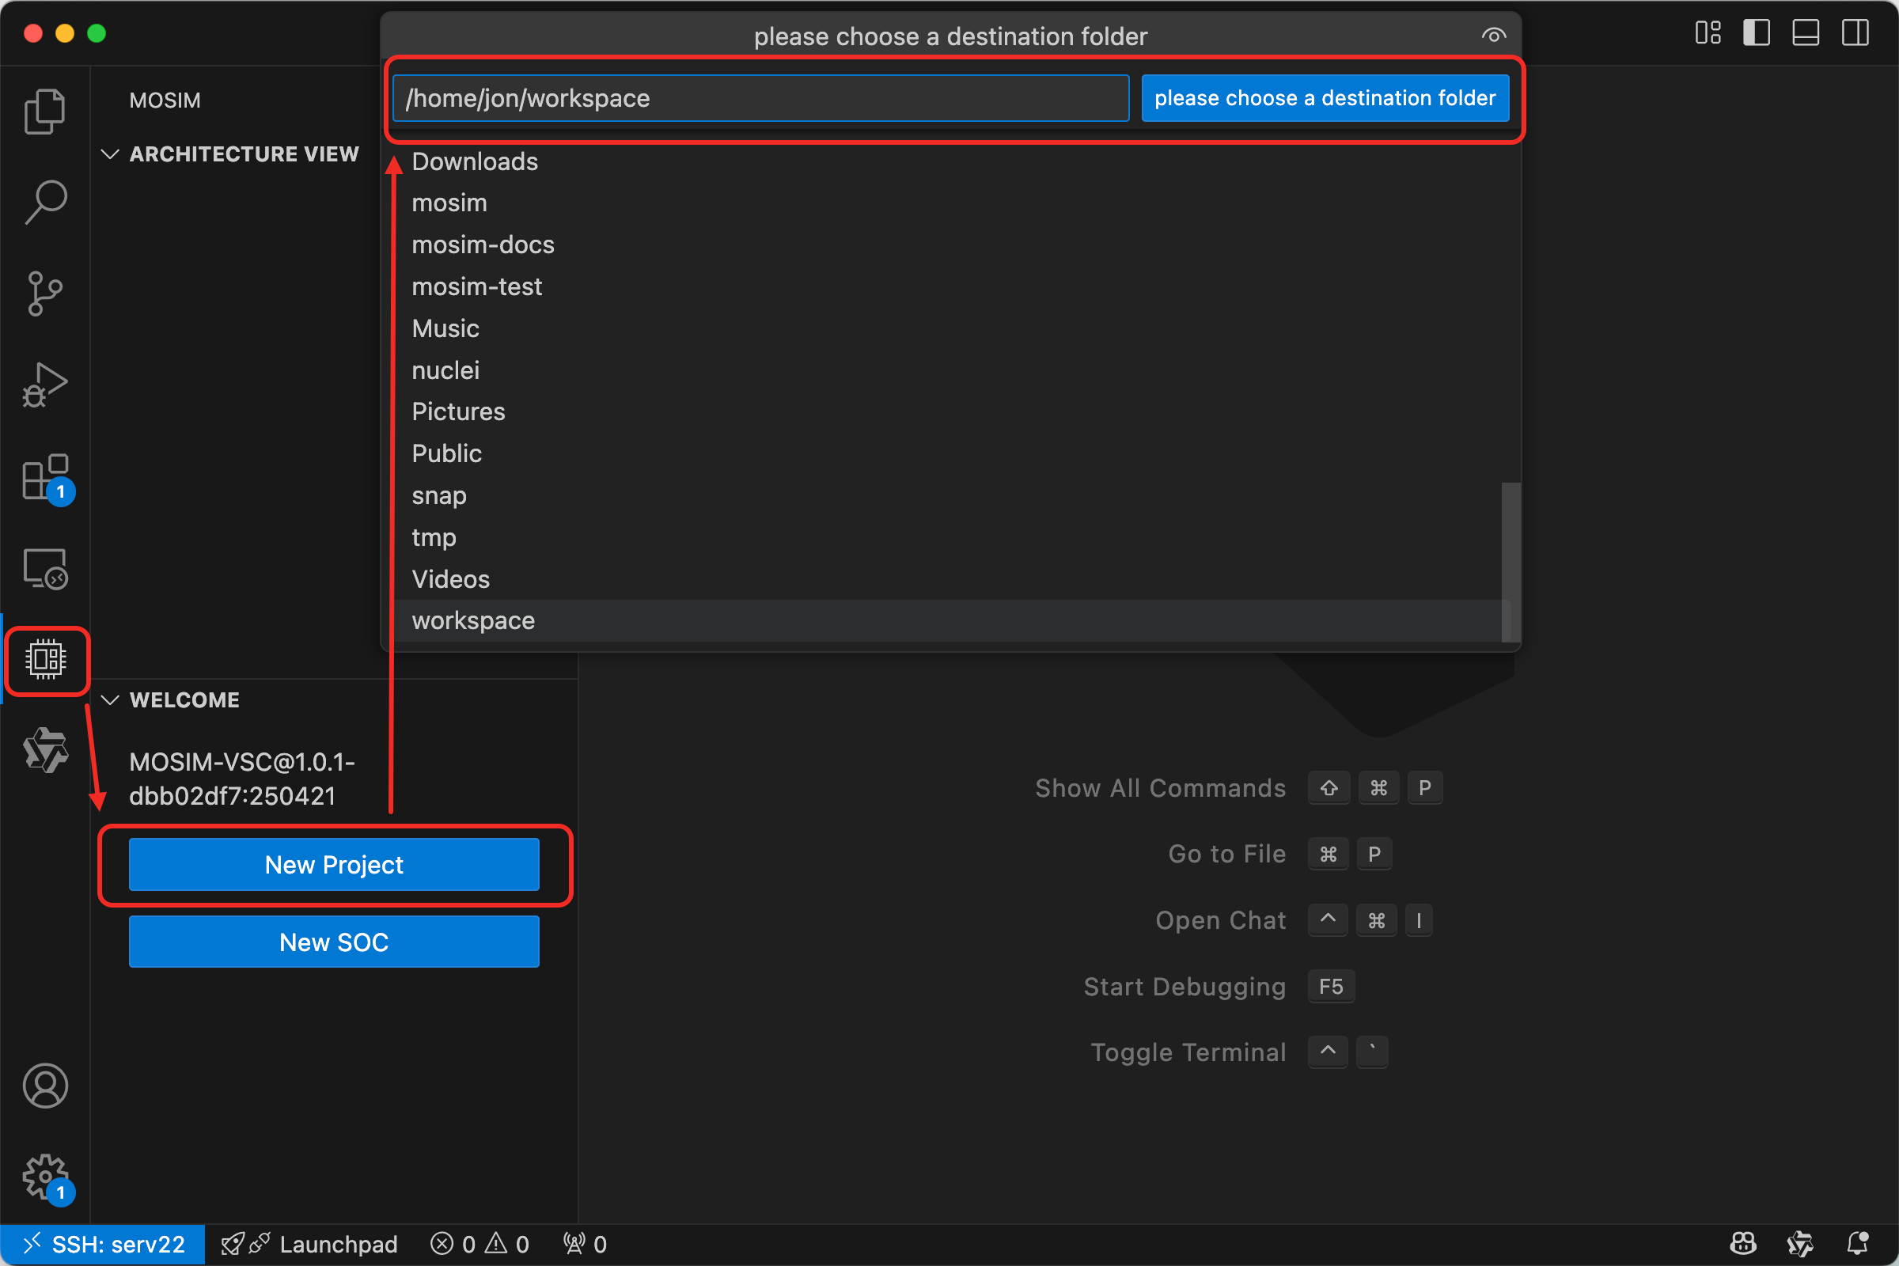This screenshot has width=1899, height=1266.
Task: Click the F5 key label
Action: (1331, 987)
